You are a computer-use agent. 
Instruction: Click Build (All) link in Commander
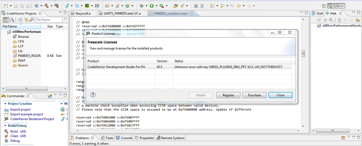[x=18, y=131]
